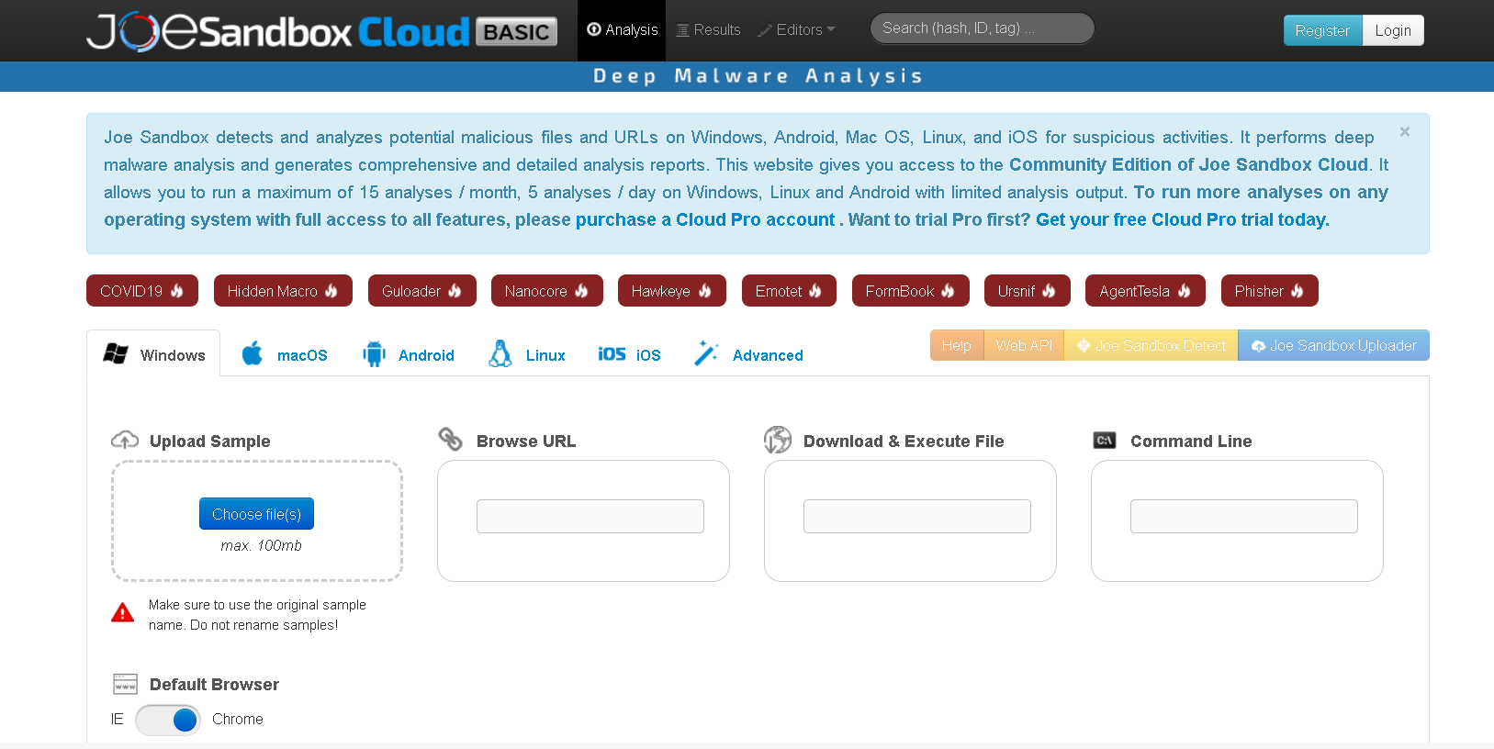1494x749 pixels.
Task: Switch to the Advanced tab
Action: tap(748, 354)
